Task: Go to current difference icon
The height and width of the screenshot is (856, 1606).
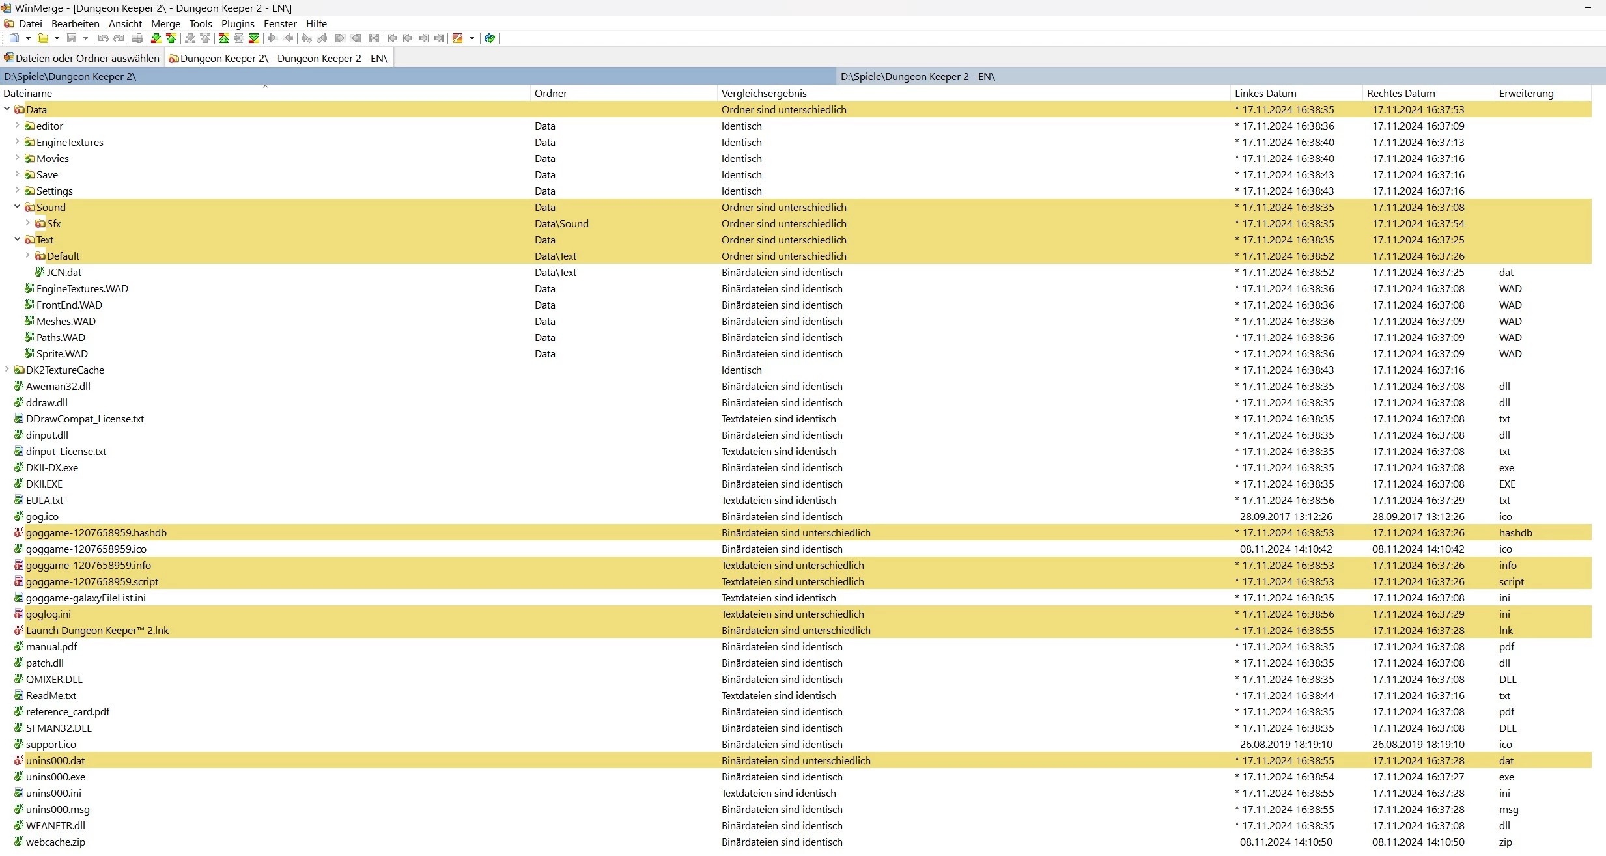Action: click(x=238, y=38)
